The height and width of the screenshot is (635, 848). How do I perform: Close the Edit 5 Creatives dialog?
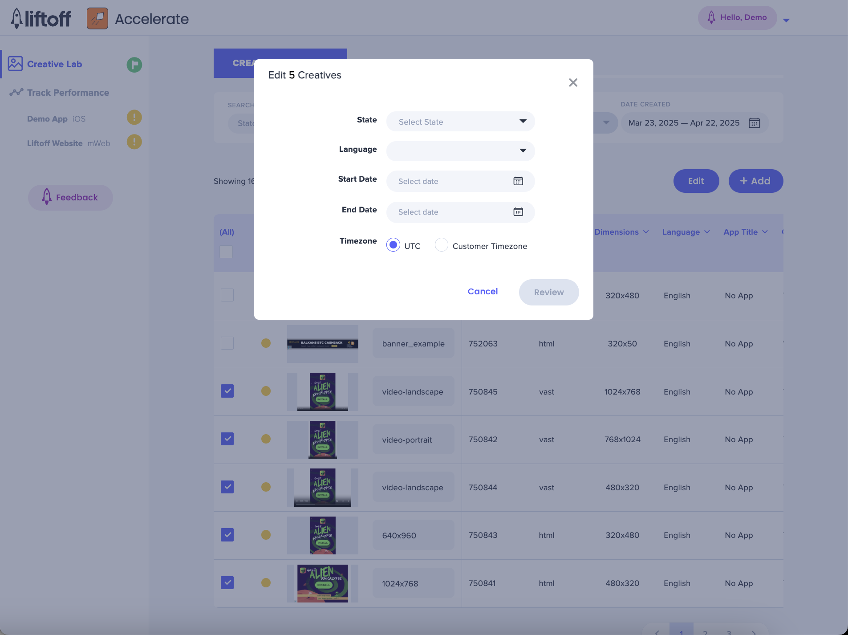573,82
